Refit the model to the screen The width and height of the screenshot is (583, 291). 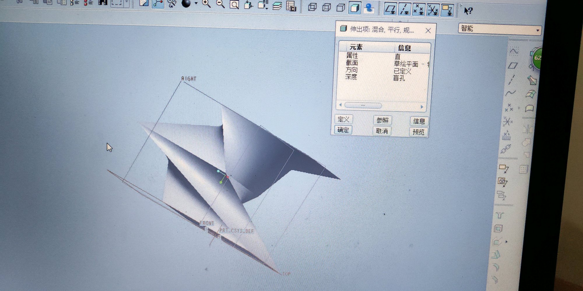(x=234, y=5)
